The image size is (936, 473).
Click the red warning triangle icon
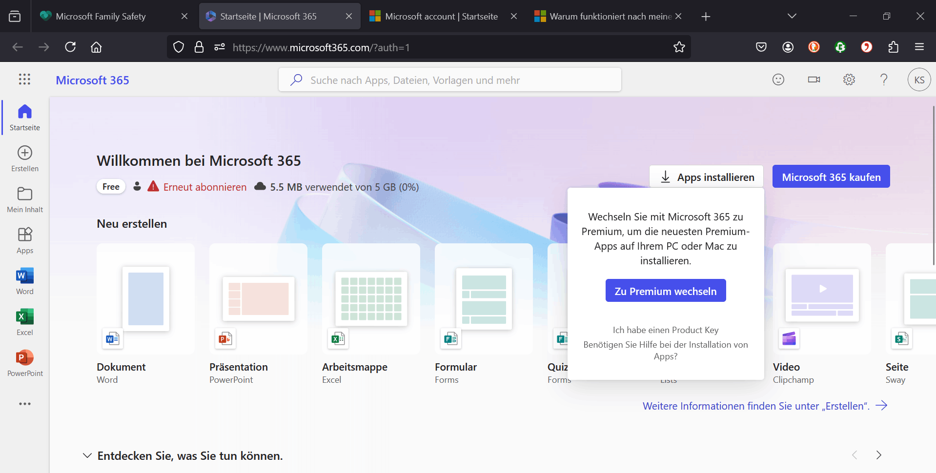coord(153,186)
